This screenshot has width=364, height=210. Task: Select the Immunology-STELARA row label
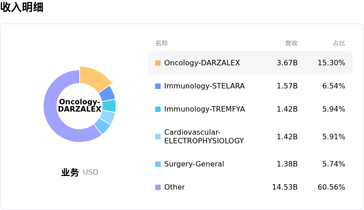(x=204, y=86)
